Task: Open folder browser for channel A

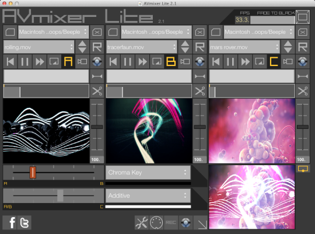Action: click(x=10, y=32)
